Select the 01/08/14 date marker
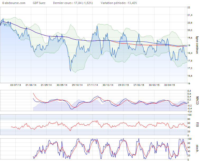The image size is (201, 161). 31,85
